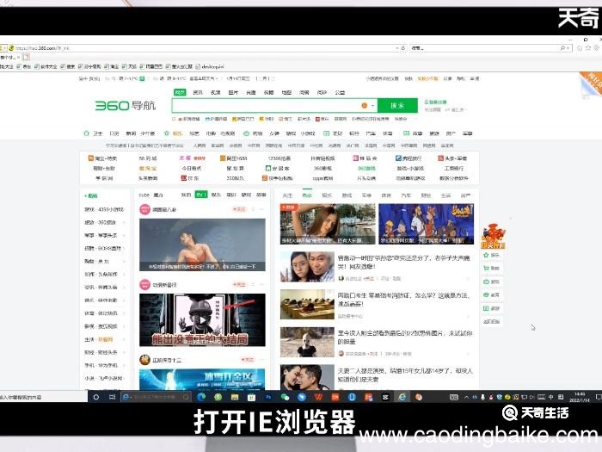The image size is (602, 452).
Task: Click the star icon in the right floating sidebar
Action: [x=486, y=255]
